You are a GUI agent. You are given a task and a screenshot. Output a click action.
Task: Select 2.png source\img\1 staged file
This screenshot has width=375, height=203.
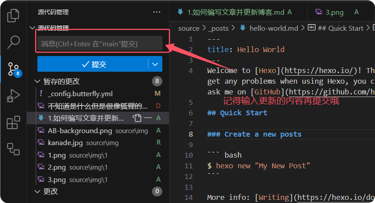(98, 167)
